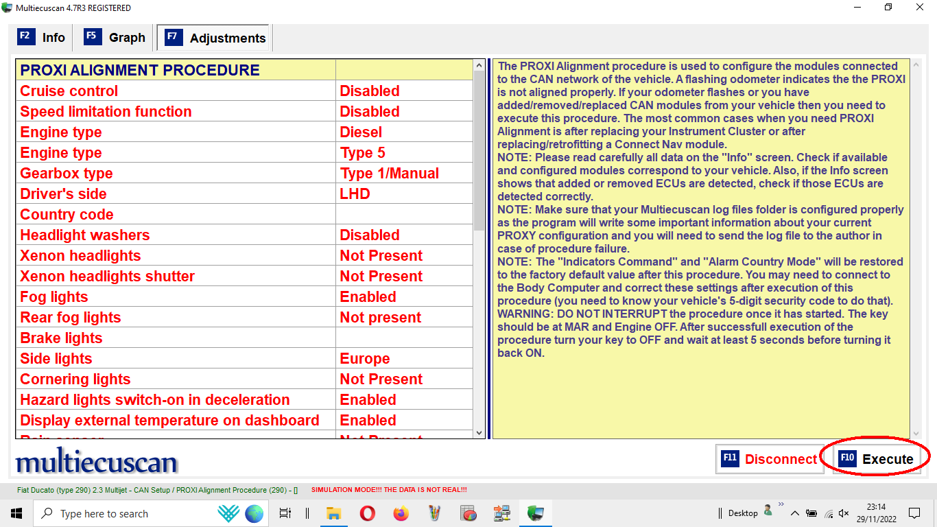Screen dimensions: 937x527
Task: Click the Type 1/Manual gearbox value
Action: (390, 173)
